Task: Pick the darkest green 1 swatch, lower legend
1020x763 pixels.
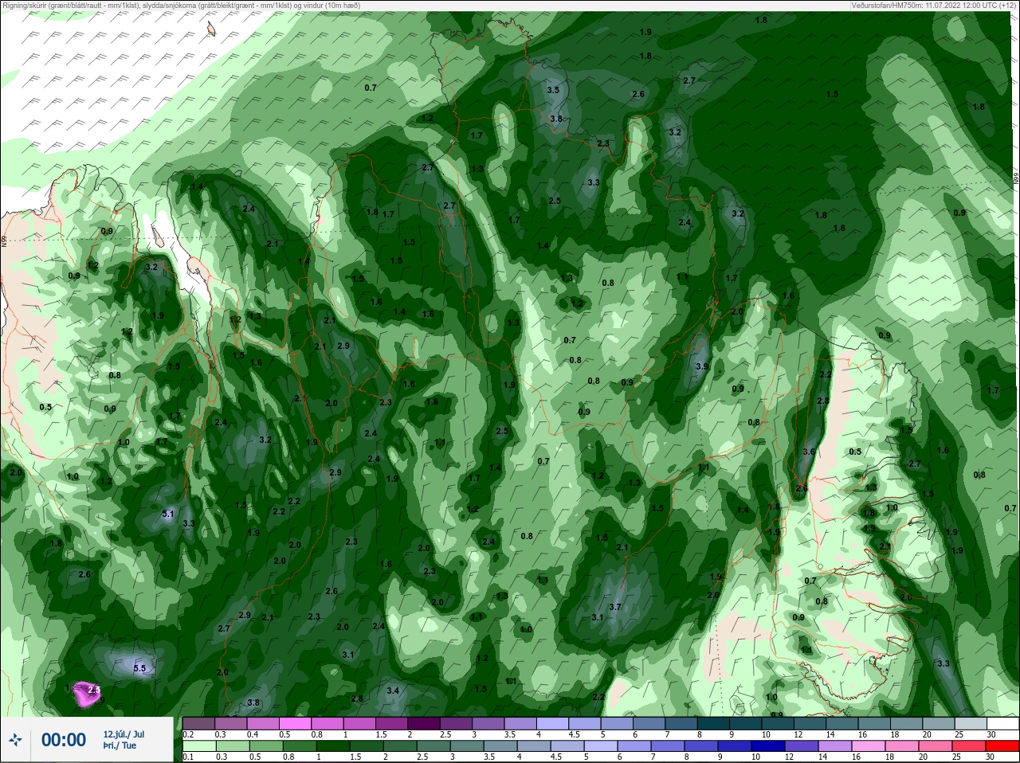Action: click(331, 746)
